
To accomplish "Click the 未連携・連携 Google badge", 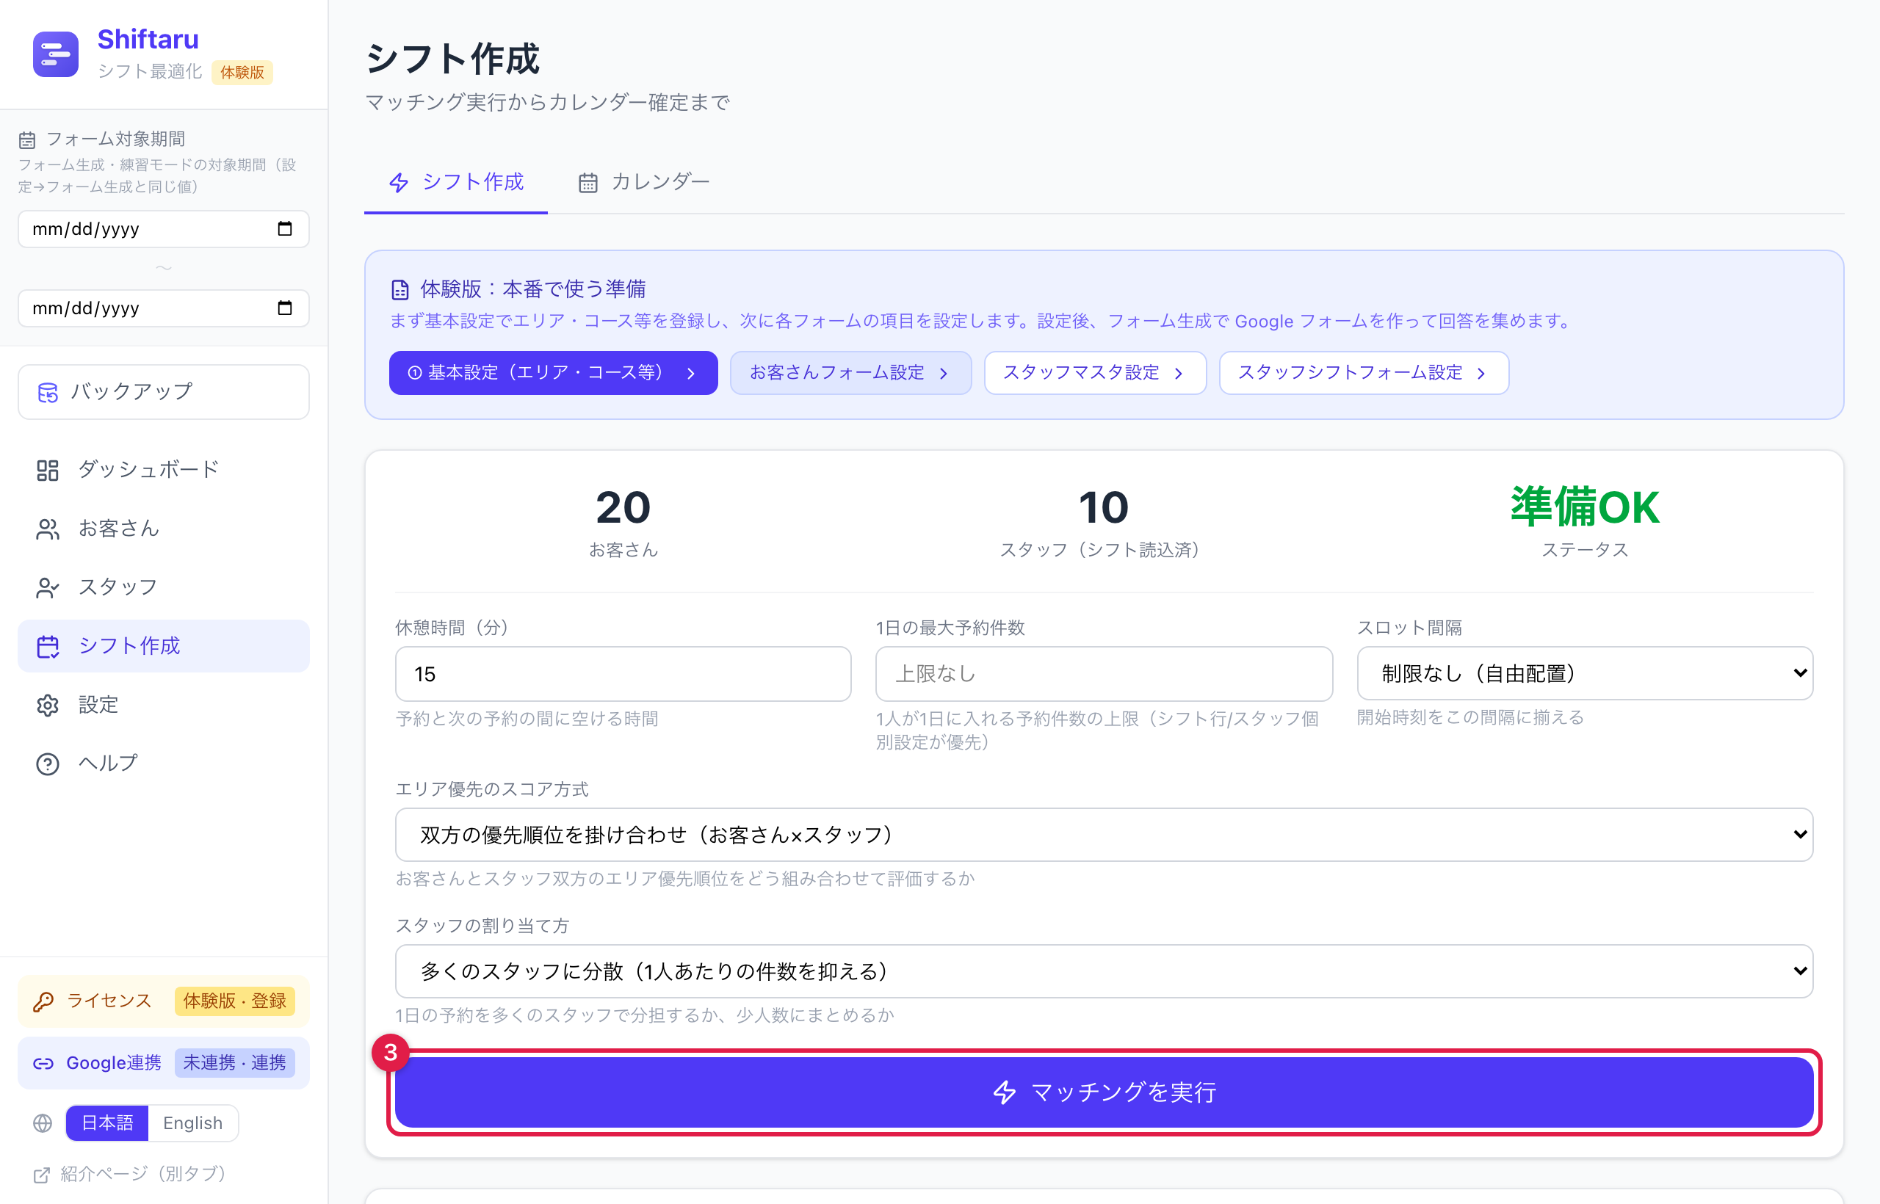I will tap(234, 1063).
